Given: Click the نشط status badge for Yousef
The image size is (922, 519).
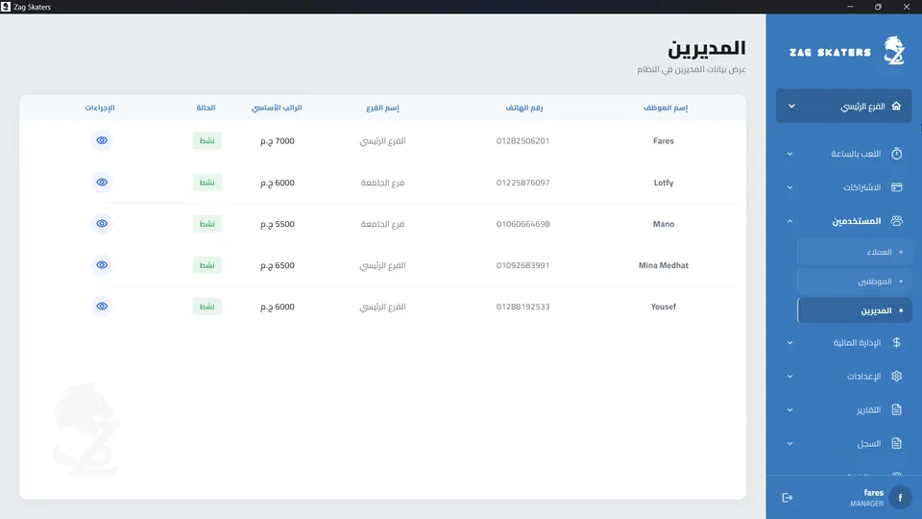Looking at the screenshot, I should [x=207, y=306].
